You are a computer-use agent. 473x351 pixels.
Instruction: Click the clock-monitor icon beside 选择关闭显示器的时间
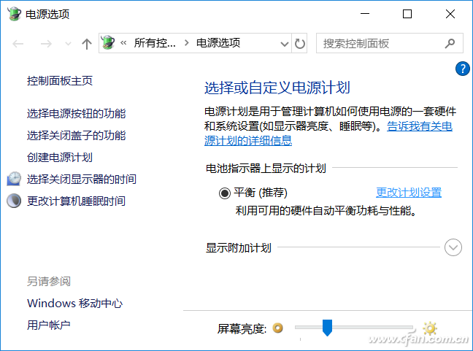[14, 179]
